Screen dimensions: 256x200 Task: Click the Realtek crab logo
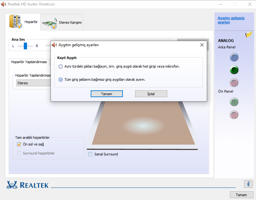pyautogui.click(x=12, y=185)
